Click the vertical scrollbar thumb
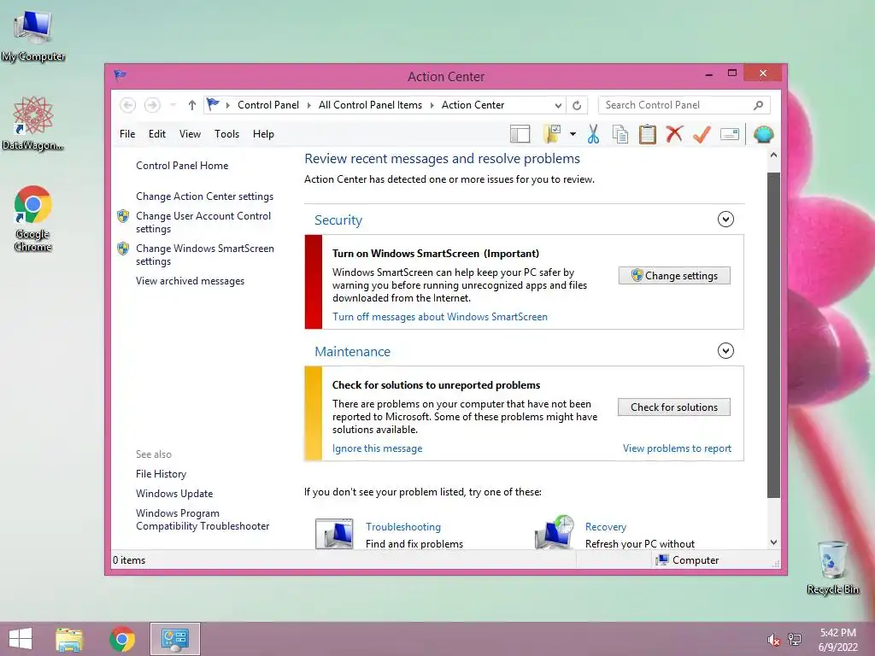The height and width of the screenshot is (656, 875). [x=773, y=335]
